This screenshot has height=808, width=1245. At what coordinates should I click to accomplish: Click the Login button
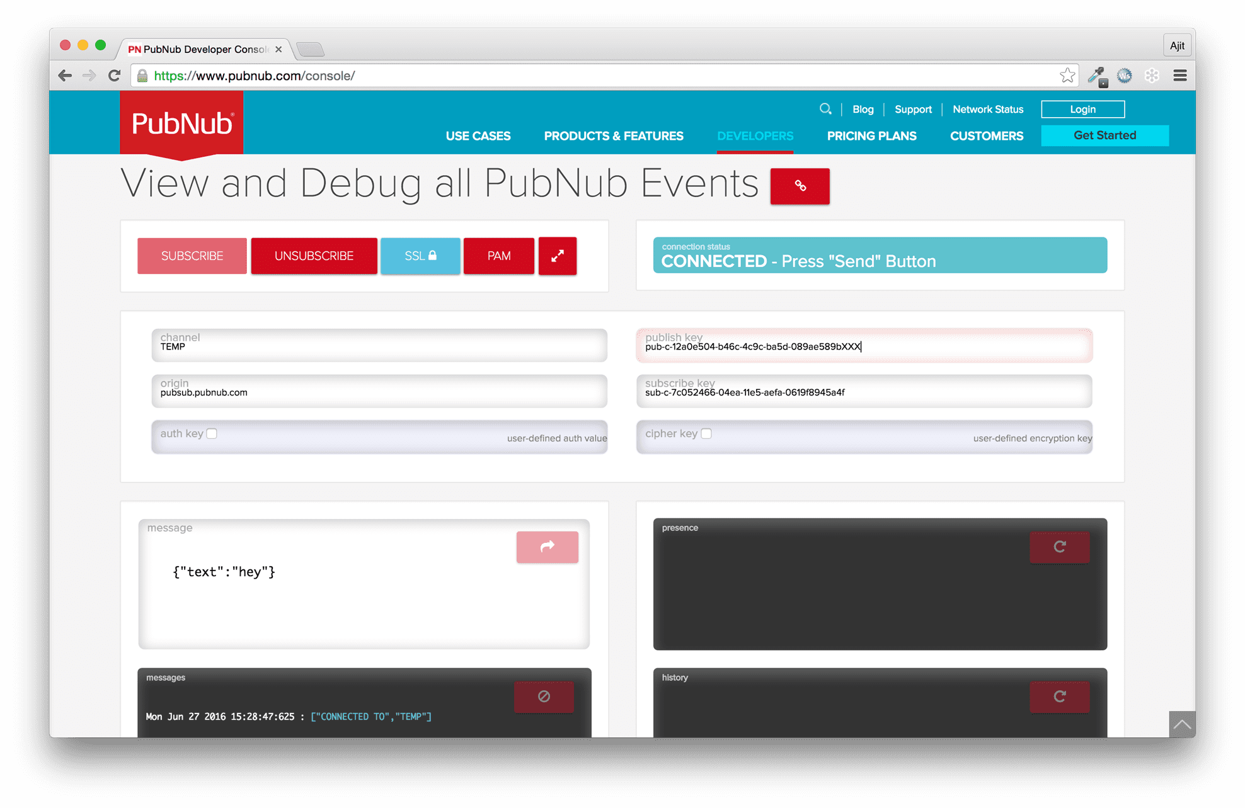point(1082,109)
